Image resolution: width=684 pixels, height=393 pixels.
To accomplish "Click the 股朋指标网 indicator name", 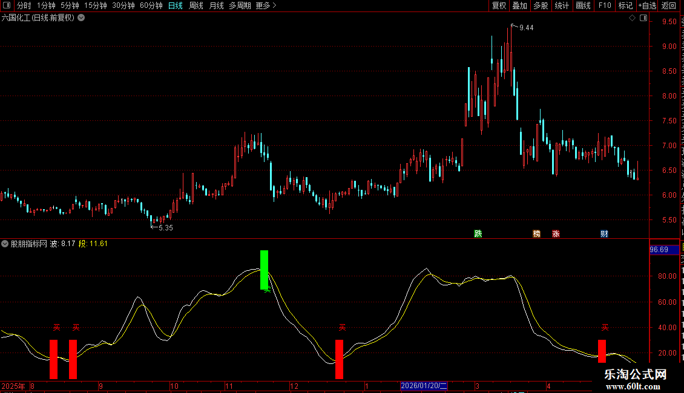I will click(x=29, y=244).
